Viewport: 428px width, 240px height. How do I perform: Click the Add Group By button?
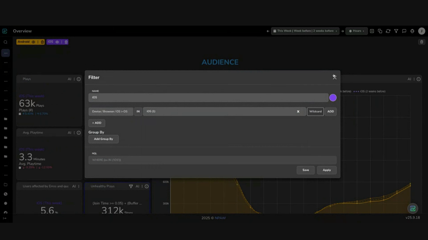(103, 139)
